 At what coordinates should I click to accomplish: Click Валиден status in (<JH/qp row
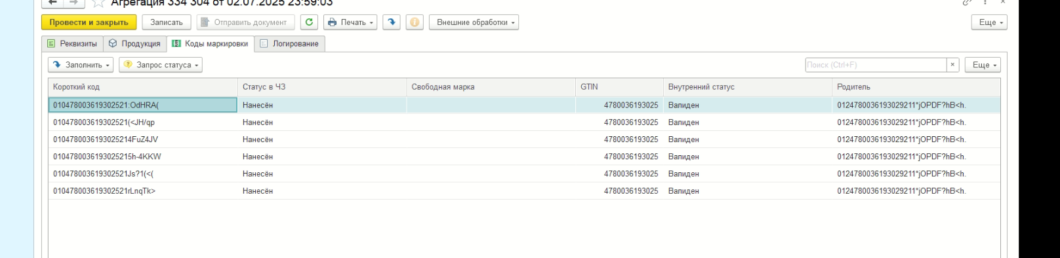click(x=683, y=122)
